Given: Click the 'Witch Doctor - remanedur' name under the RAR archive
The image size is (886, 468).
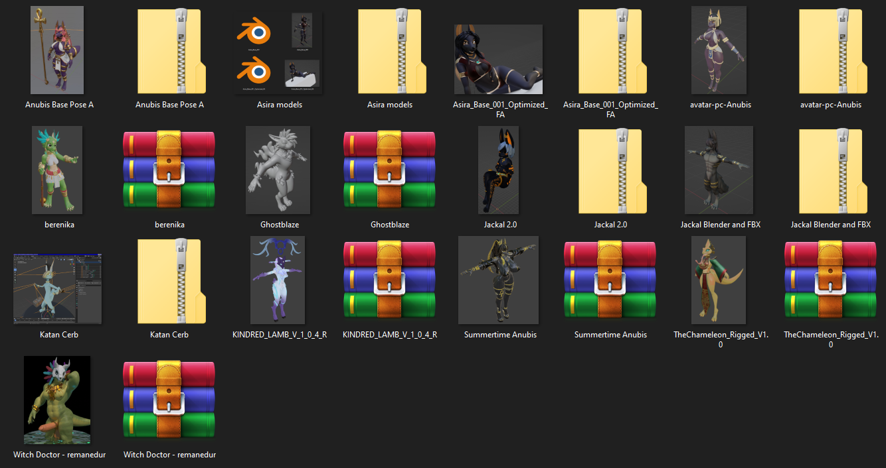Looking at the screenshot, I should pyautogui.click(x=169, y=455).
